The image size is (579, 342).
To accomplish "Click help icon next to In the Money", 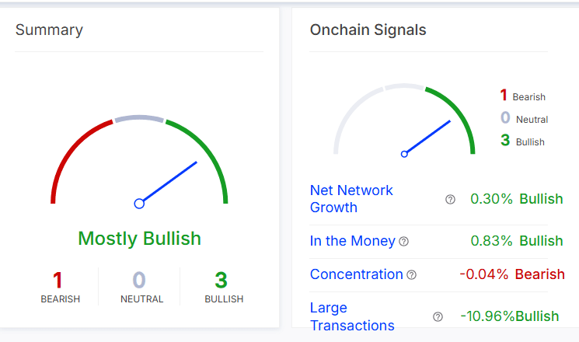I will pyautogui.click(x=403, y=242).
